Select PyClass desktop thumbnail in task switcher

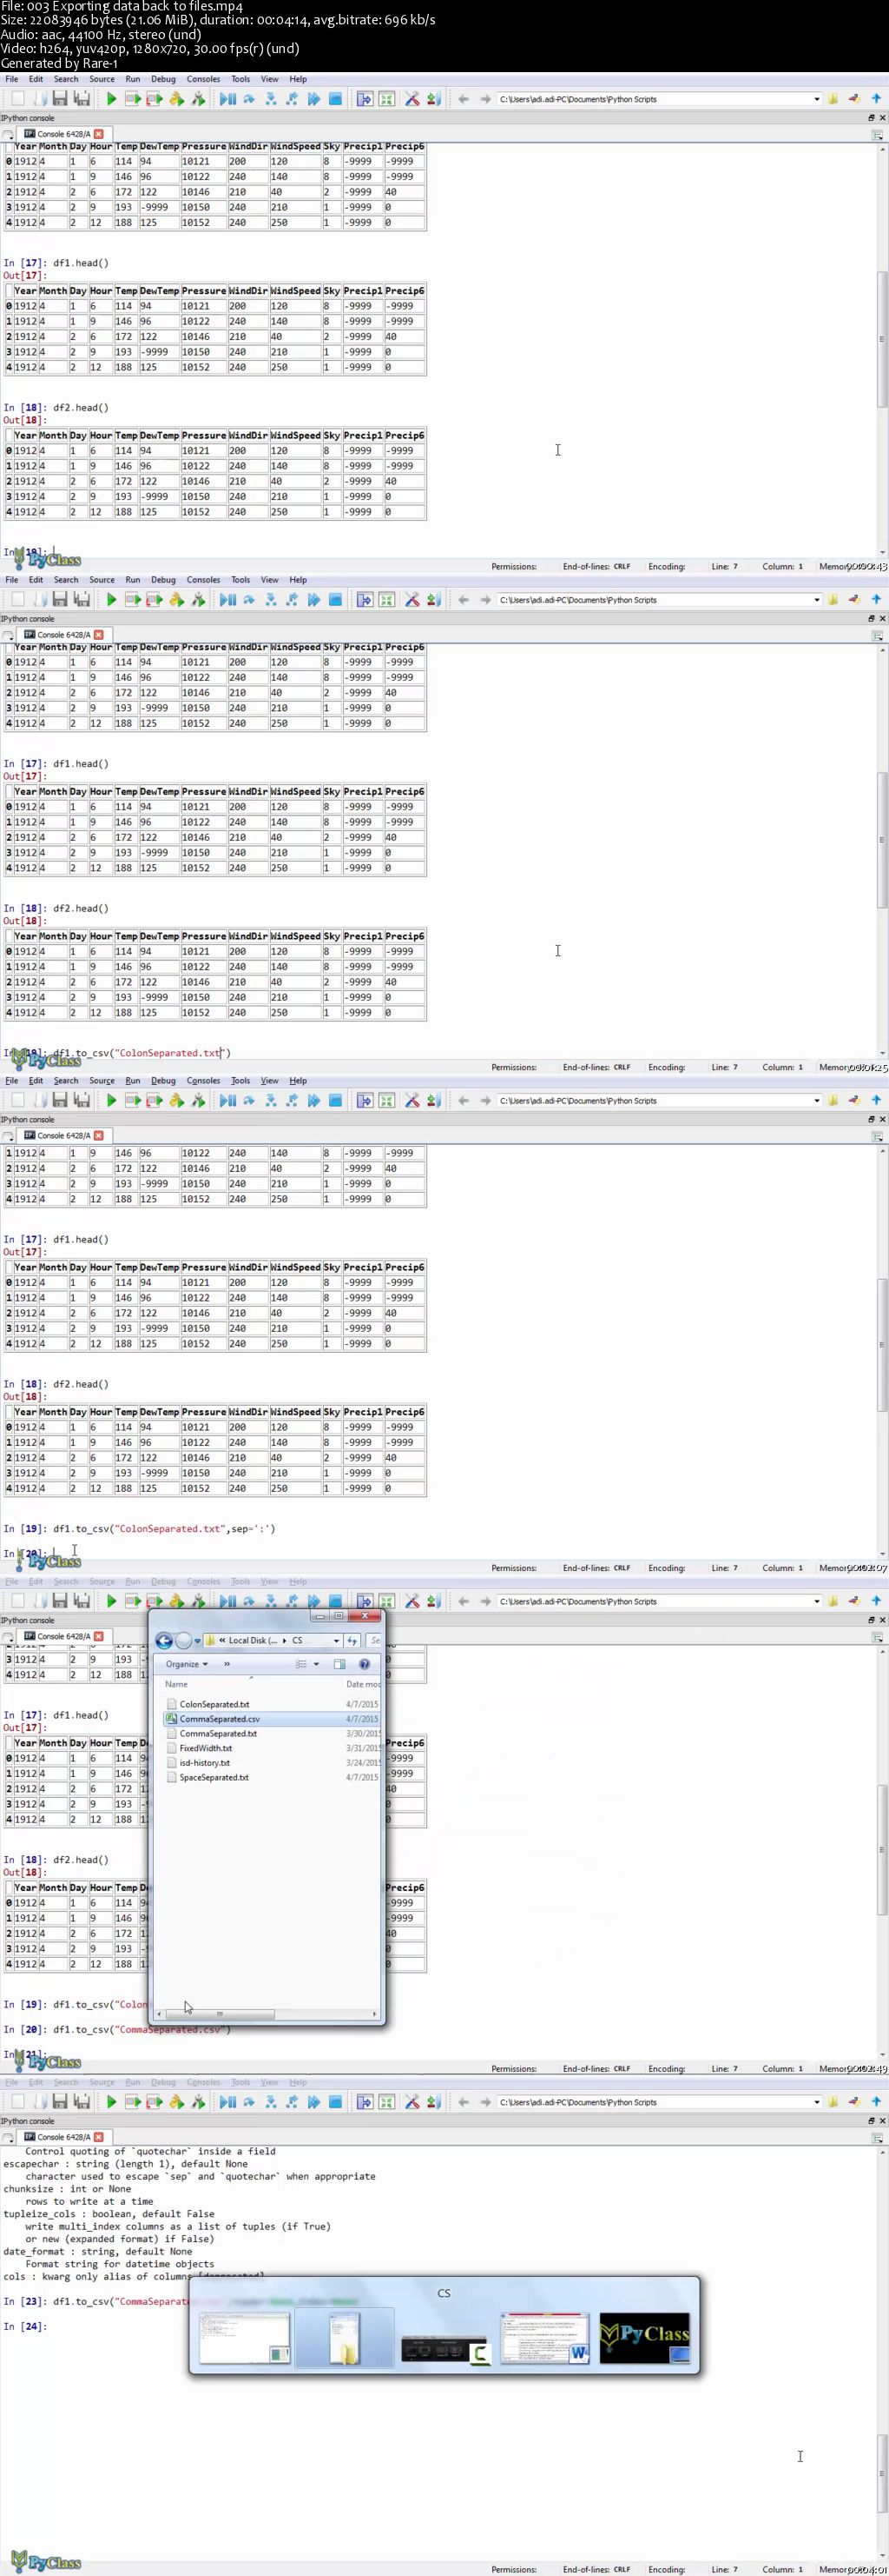coord(644,2338)
